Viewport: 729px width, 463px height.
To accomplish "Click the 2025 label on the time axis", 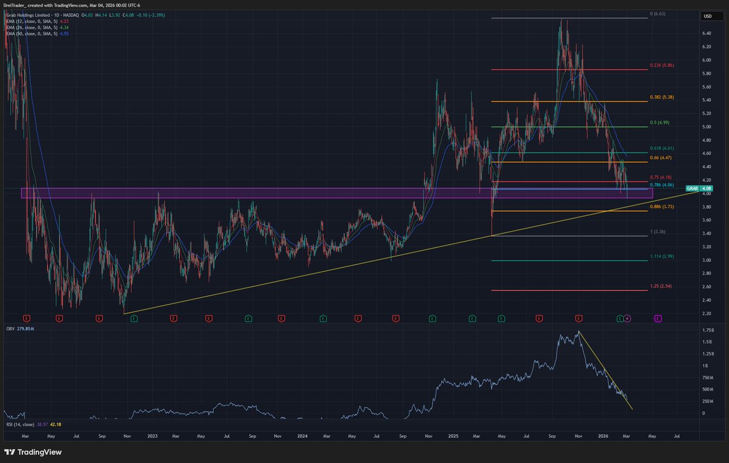I will [452, 436].
